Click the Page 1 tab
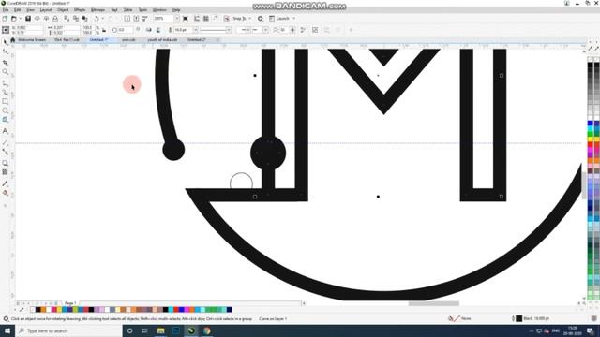Viewport: 600px width, 337px height. pos(70,303)
